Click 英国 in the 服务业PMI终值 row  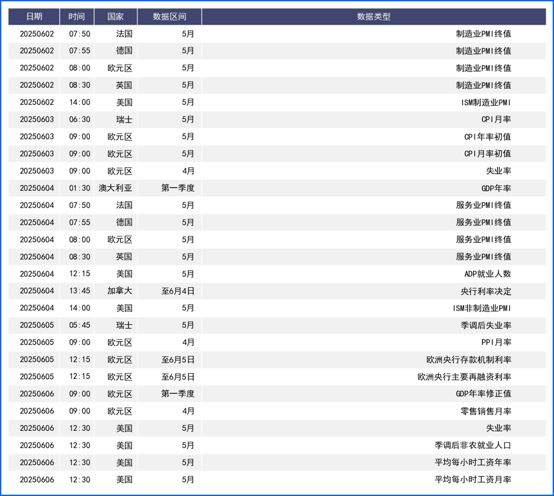coord(125,257)
